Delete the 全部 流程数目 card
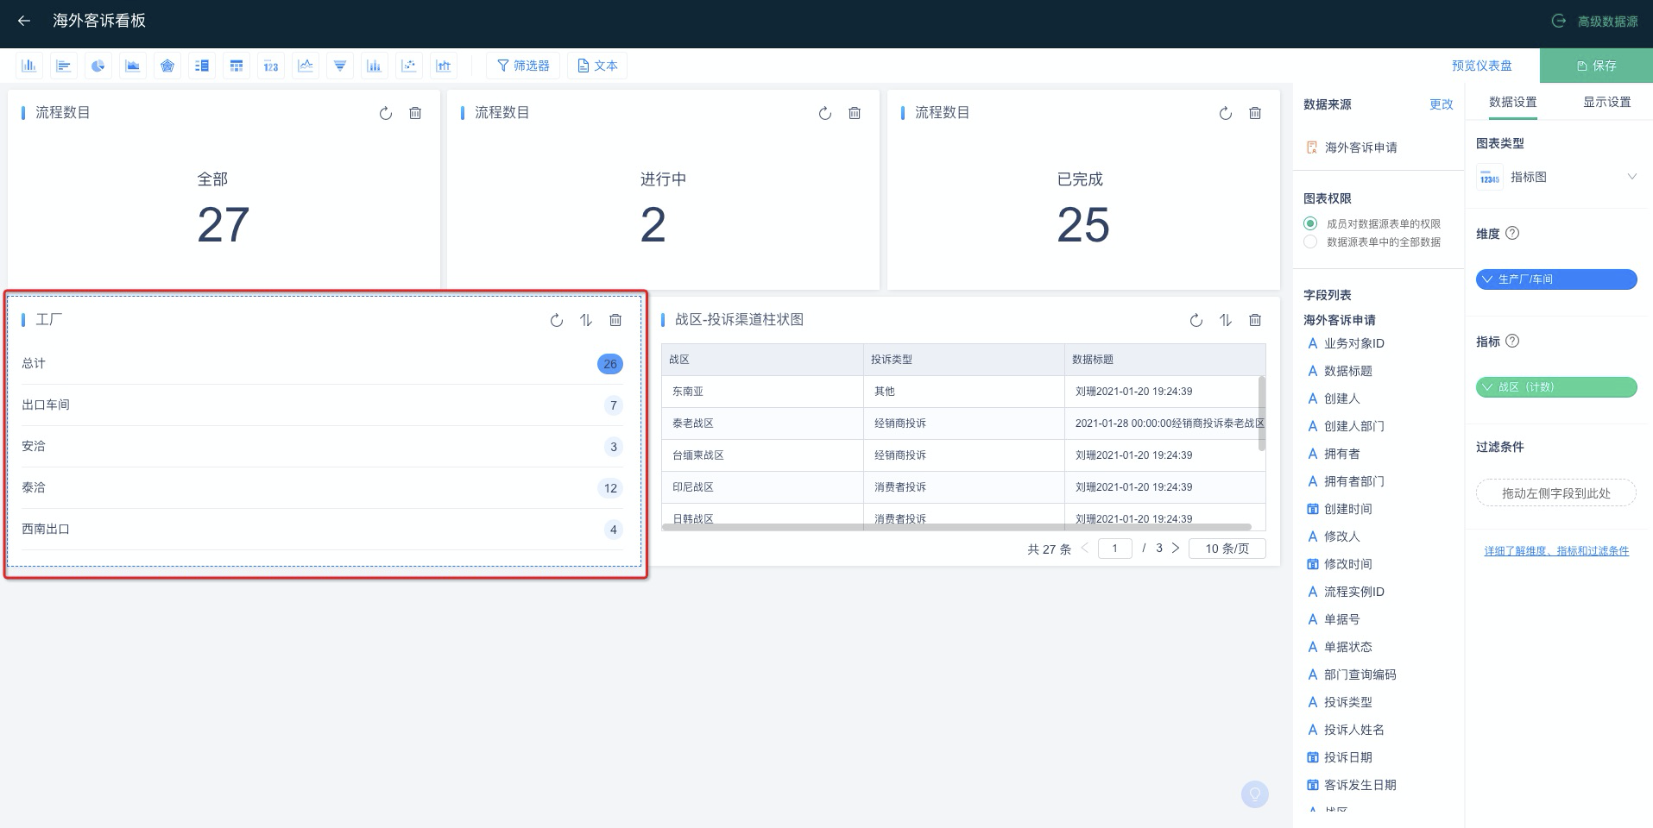This screenshot has height=828, width=1653. point(415,113)
